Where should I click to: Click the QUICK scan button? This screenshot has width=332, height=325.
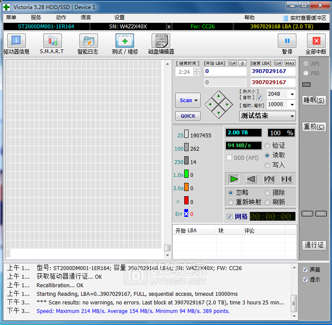point(188,116)
